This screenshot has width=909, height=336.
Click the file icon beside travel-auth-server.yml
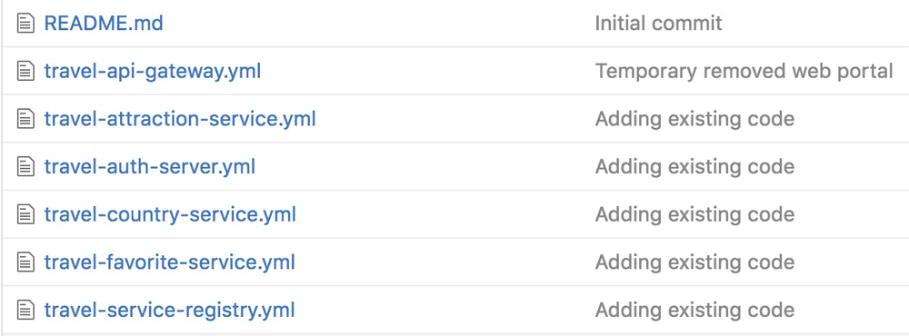point(25,167)
